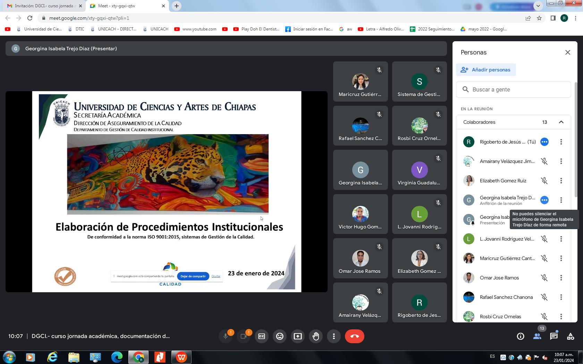The image size is (583, 364).
Task: Open more actions for Elizabeth Gomez Ruiz
Action: point(561,181)
